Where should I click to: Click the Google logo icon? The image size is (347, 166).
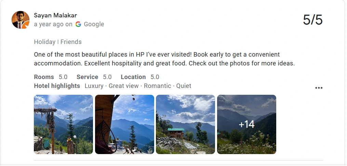[78, 24]
